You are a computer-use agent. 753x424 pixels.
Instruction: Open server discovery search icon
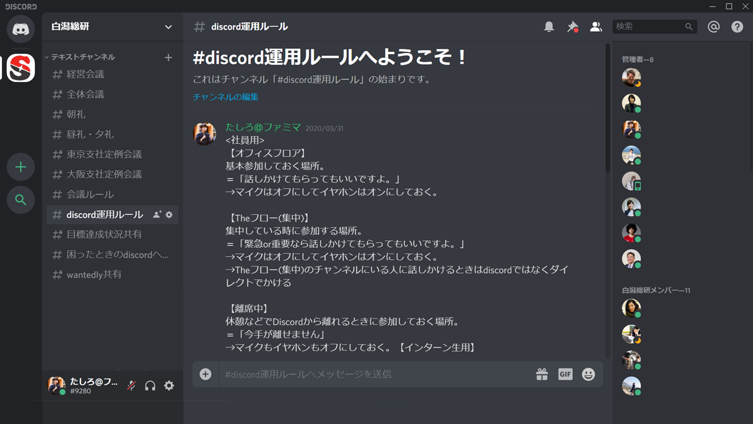click(x=21, y=200)
